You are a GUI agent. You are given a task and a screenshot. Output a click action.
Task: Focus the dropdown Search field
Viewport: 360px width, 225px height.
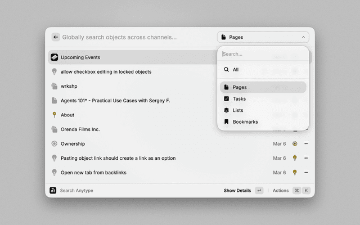tap(262, 54)
